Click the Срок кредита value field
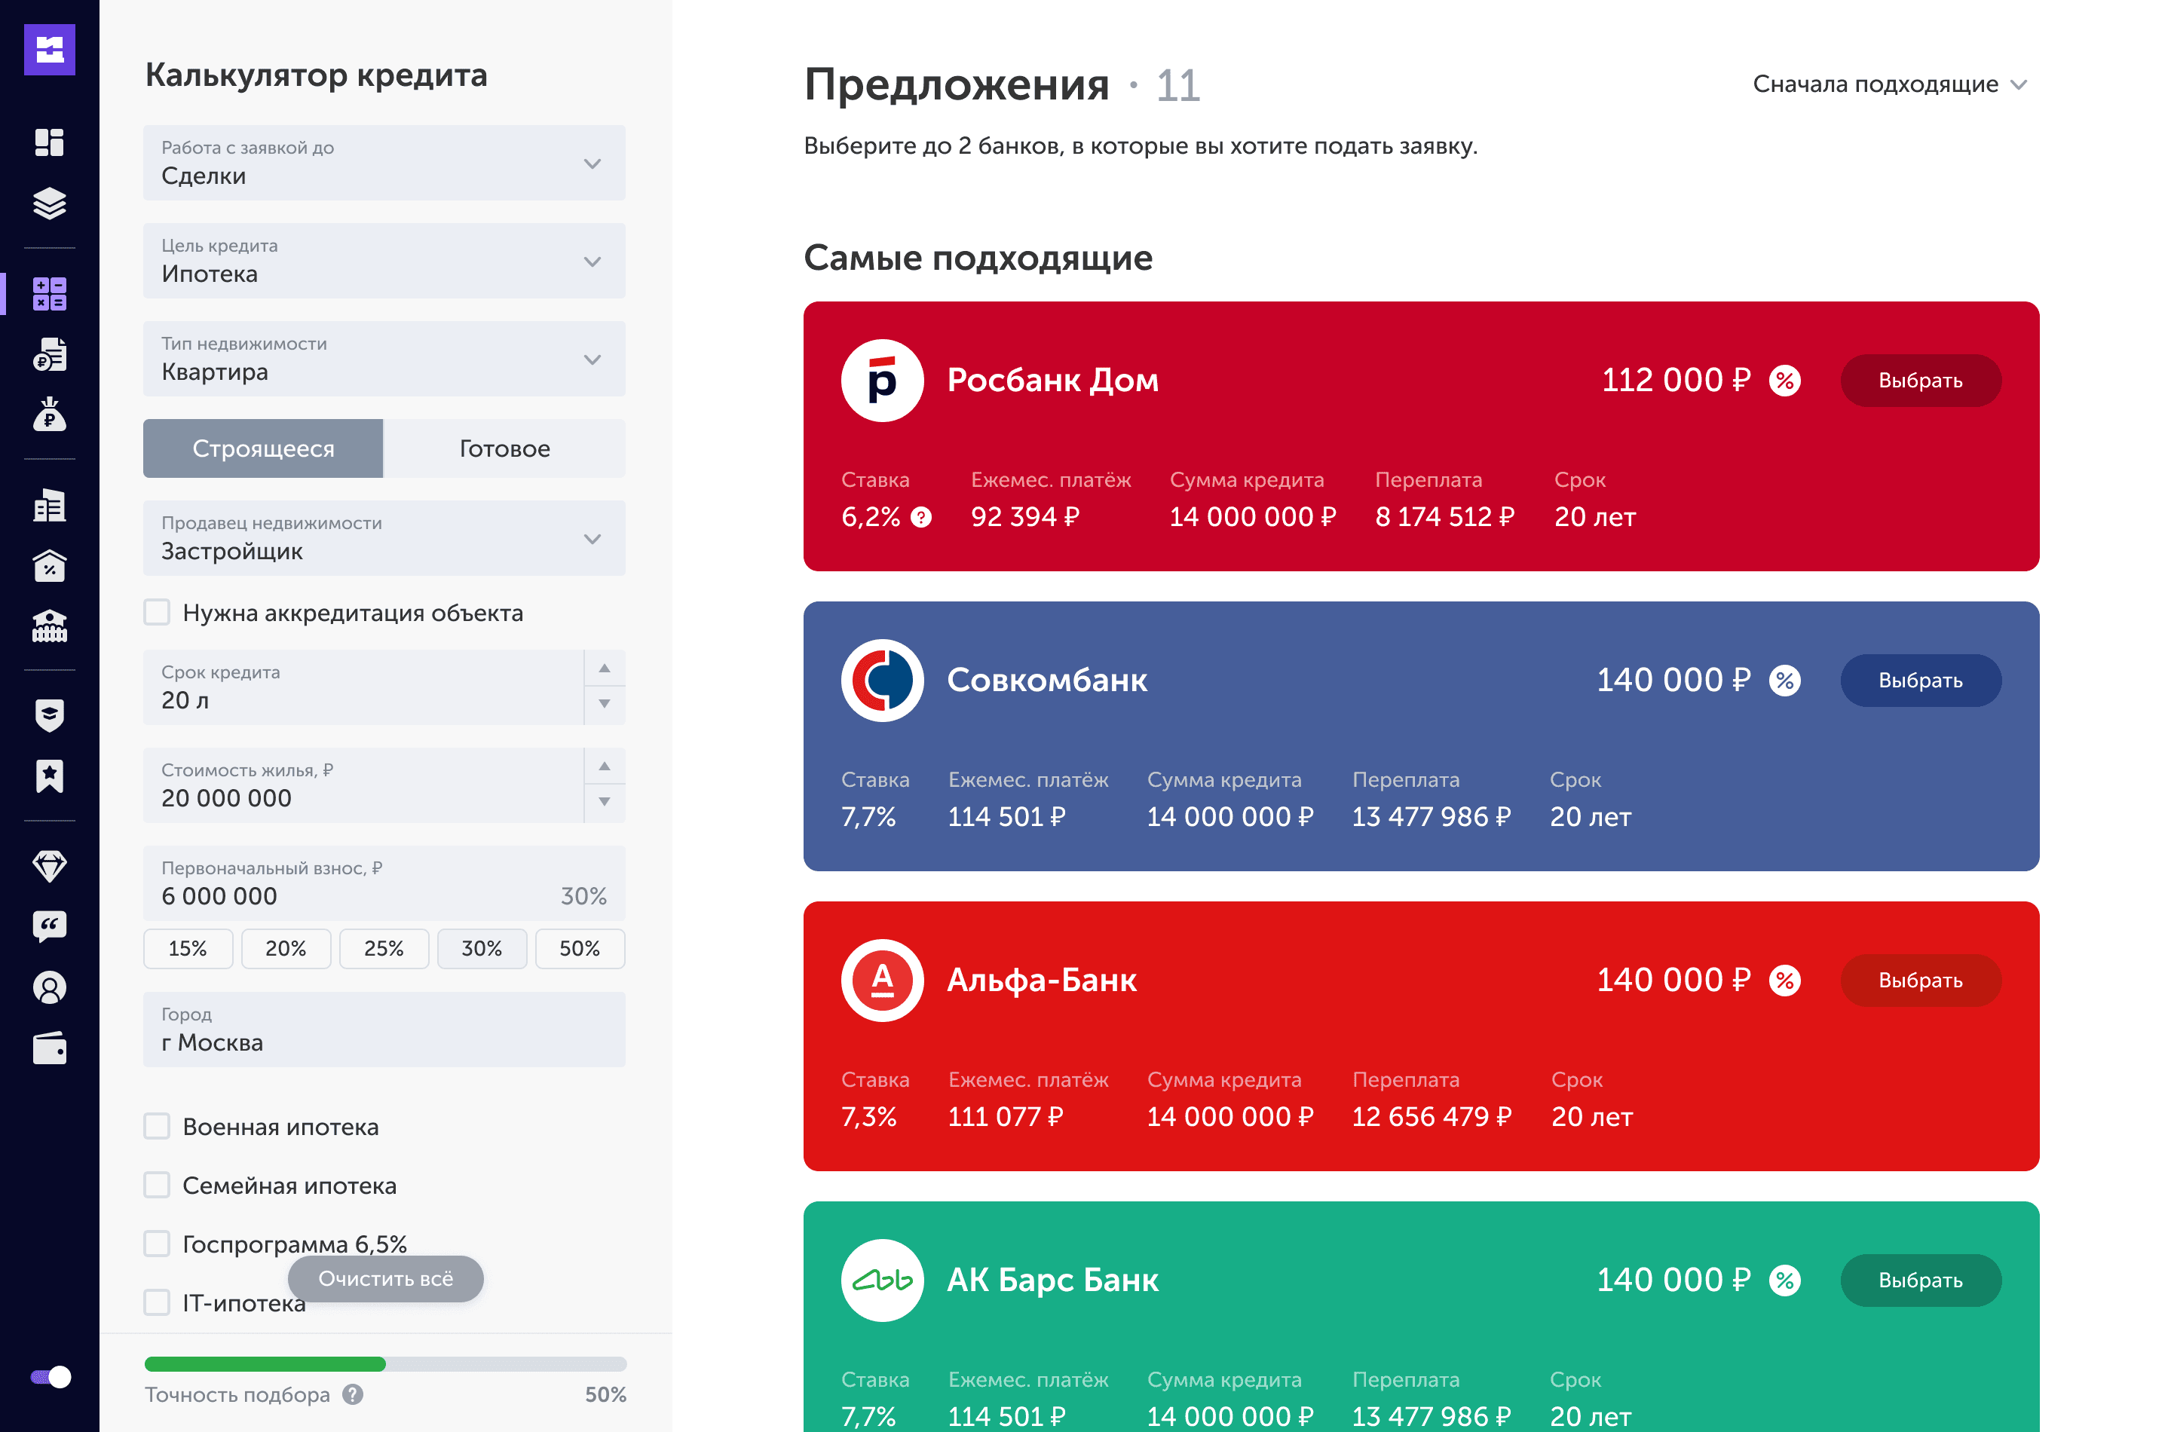The height and width of the screenshot is (1432, 2171). coord(363,687)
